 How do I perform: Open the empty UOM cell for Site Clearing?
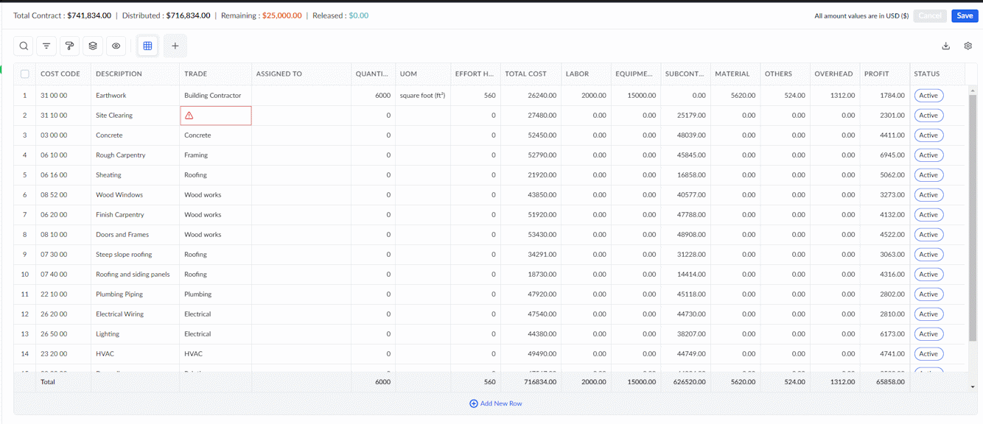422,116
